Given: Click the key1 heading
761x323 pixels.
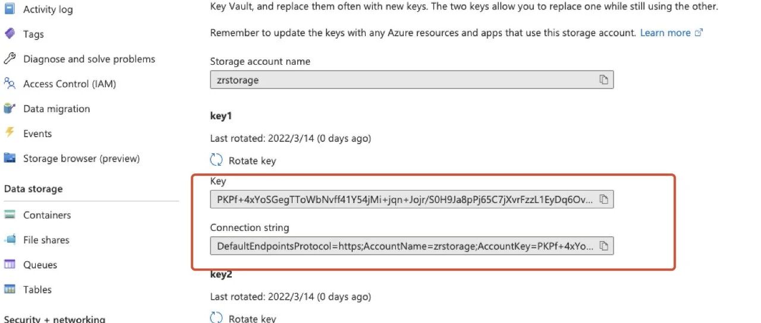Looking at the screenshot, I should coord(221,116).
